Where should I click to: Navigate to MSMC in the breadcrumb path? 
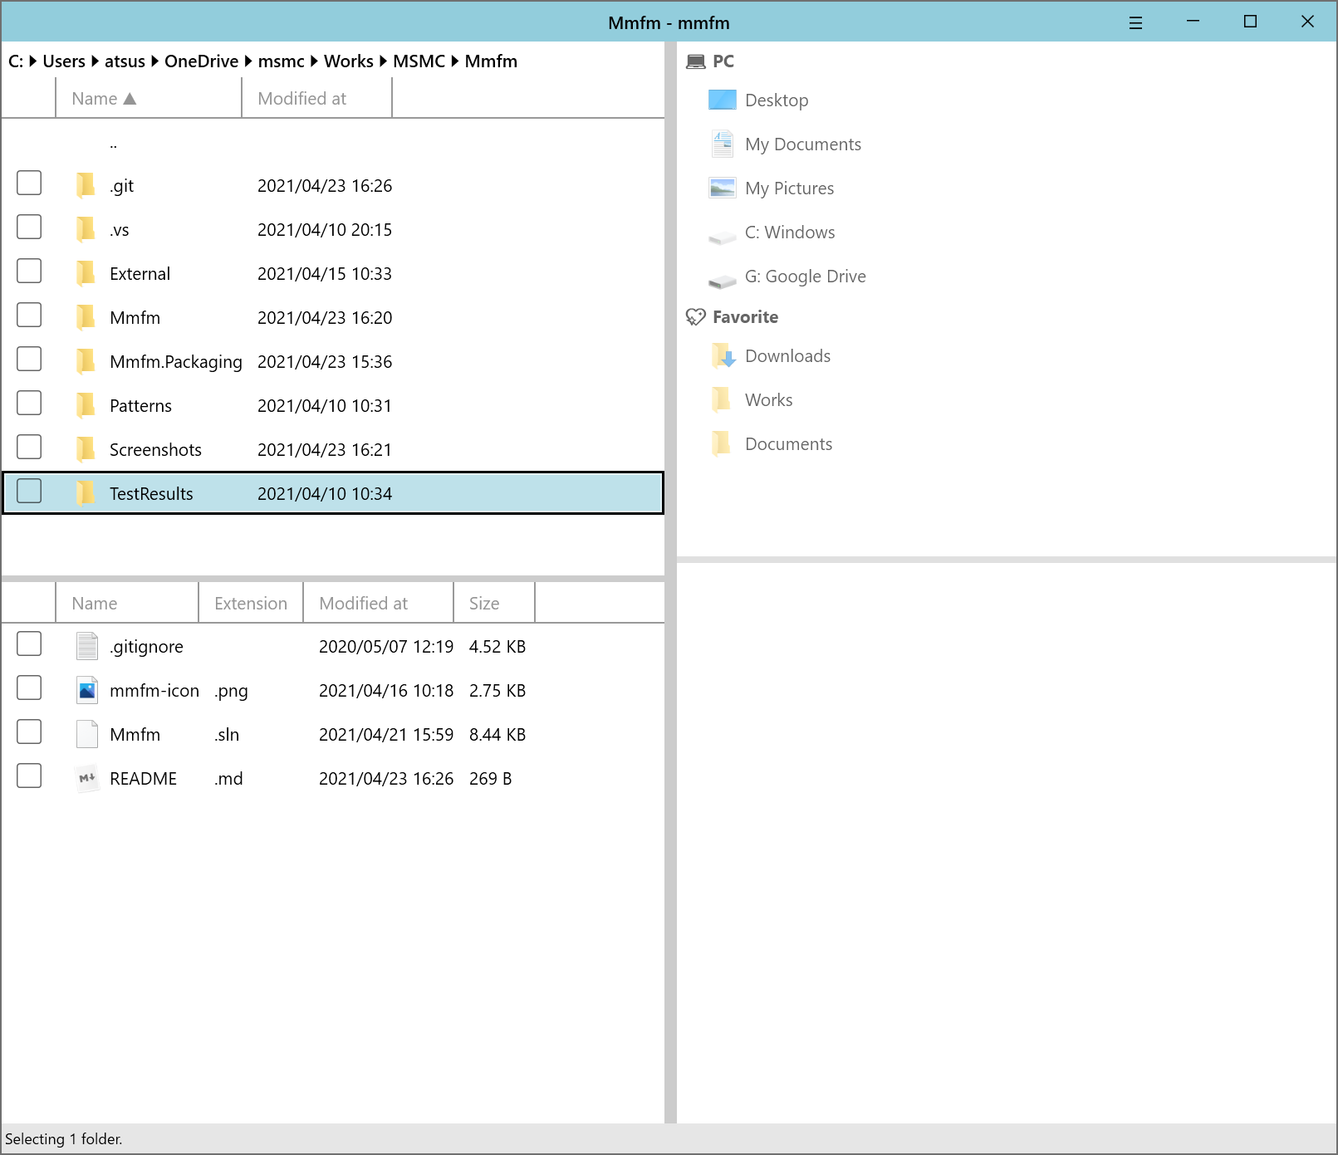pyautogui.click(x=419, y=61)
